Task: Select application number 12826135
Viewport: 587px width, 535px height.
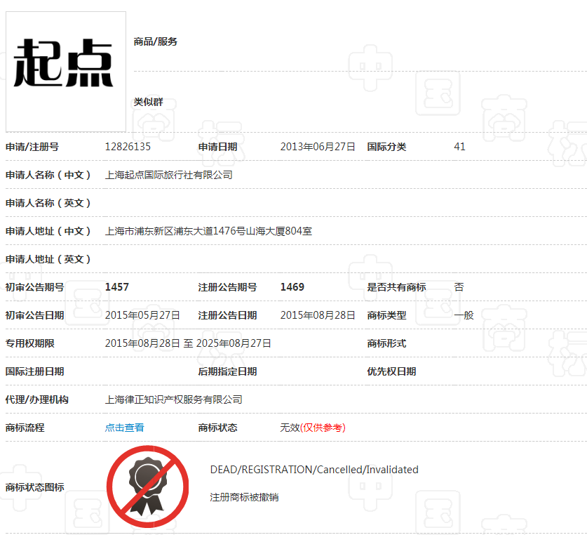Action: click(x=128, y=147)
